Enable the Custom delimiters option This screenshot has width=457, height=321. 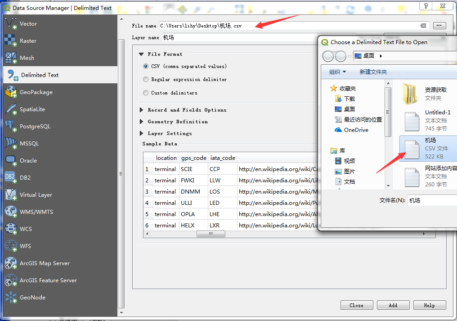146,93
